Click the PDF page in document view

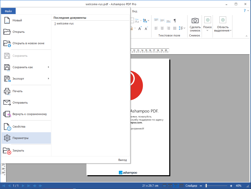pyautogui.click(x=150, y=117)
